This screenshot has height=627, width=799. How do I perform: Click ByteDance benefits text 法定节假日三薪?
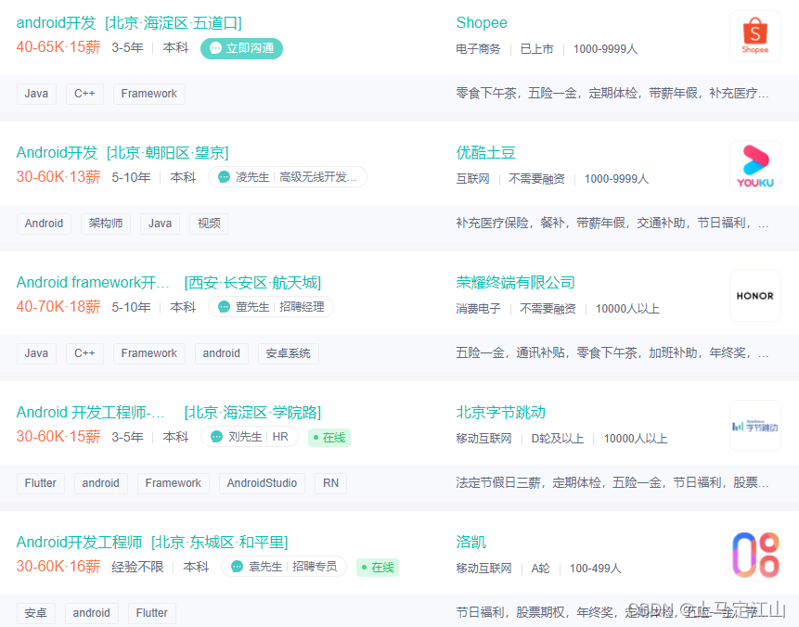pyautogui.click(x=498, y=483)
